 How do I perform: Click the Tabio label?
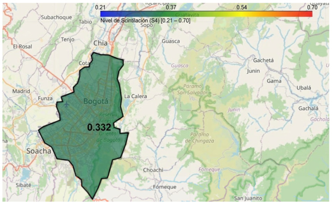point(85,22)
